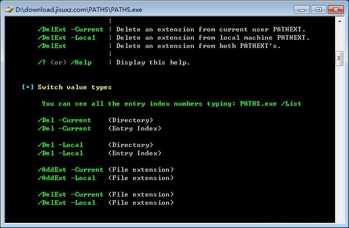Click '/DelExt -Current' in the help list
Image resolution: width=349 pixels, height=228 pixels.
(71, 29)
